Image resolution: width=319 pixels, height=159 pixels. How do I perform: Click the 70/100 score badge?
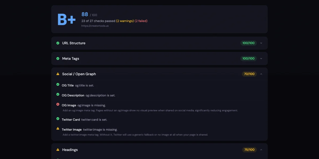click(x=249, y=74)
